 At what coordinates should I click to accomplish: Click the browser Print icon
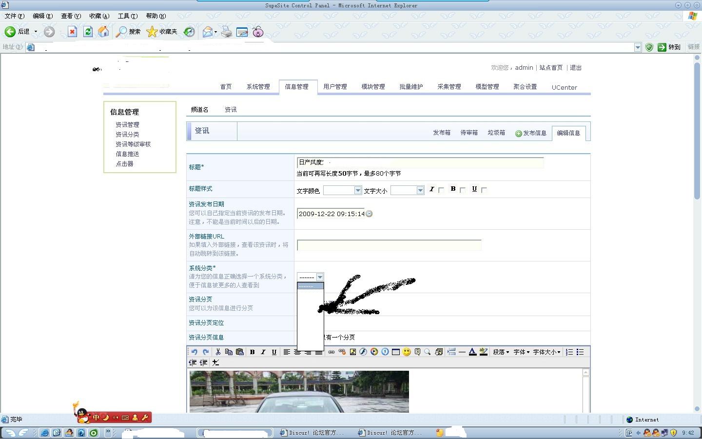[227, 32]
